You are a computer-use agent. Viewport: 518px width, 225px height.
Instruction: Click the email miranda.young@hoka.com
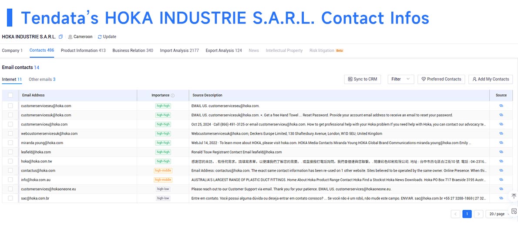tap(42, 143)
